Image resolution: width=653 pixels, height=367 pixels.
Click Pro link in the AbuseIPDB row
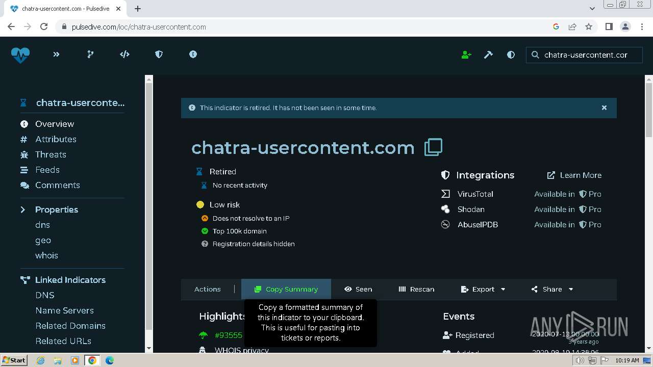click(x=590, y=224)
